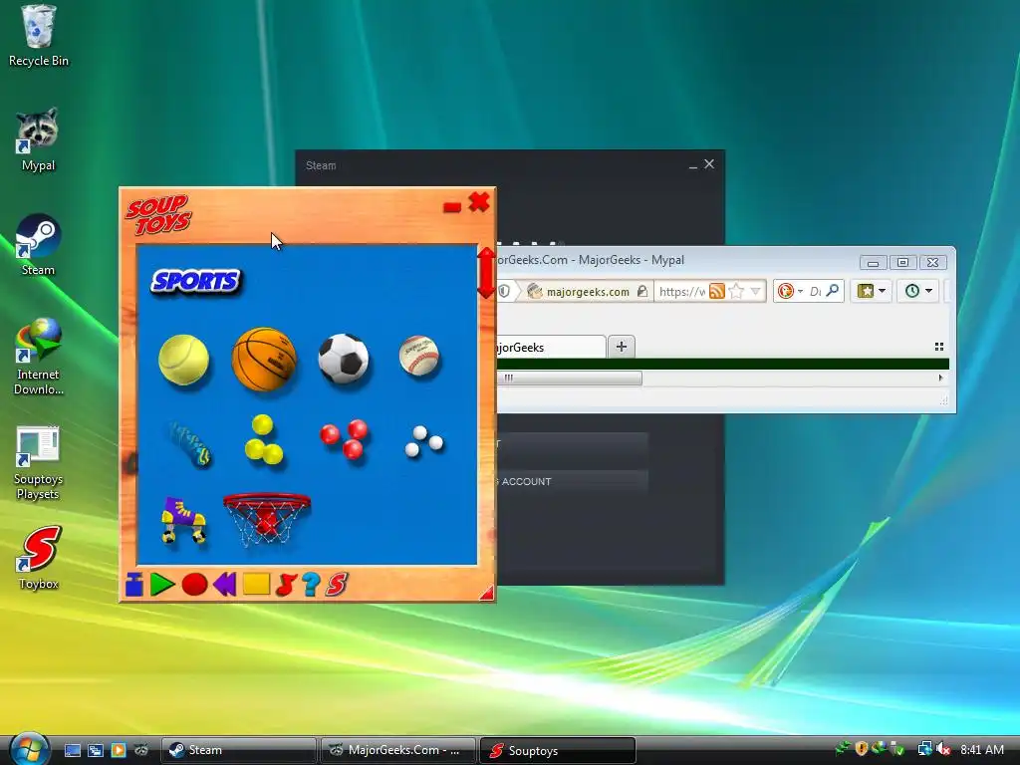Switch to MajorGeeks.Com in the taskbar
1020x765 pixels.
click(397, 750)
